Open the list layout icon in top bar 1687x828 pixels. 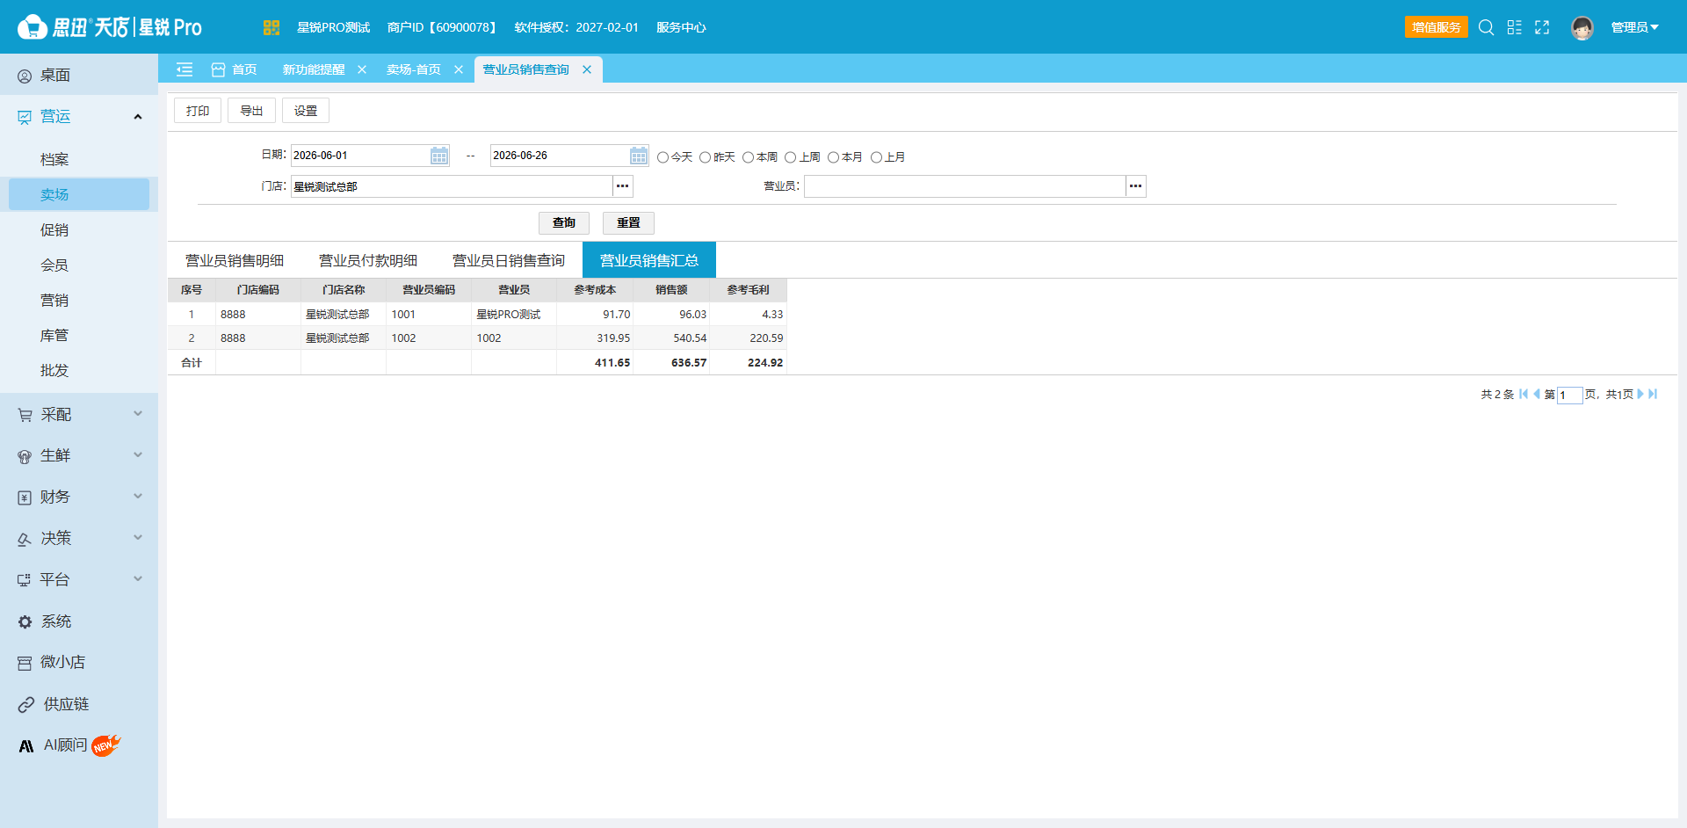click(1514, 27)
